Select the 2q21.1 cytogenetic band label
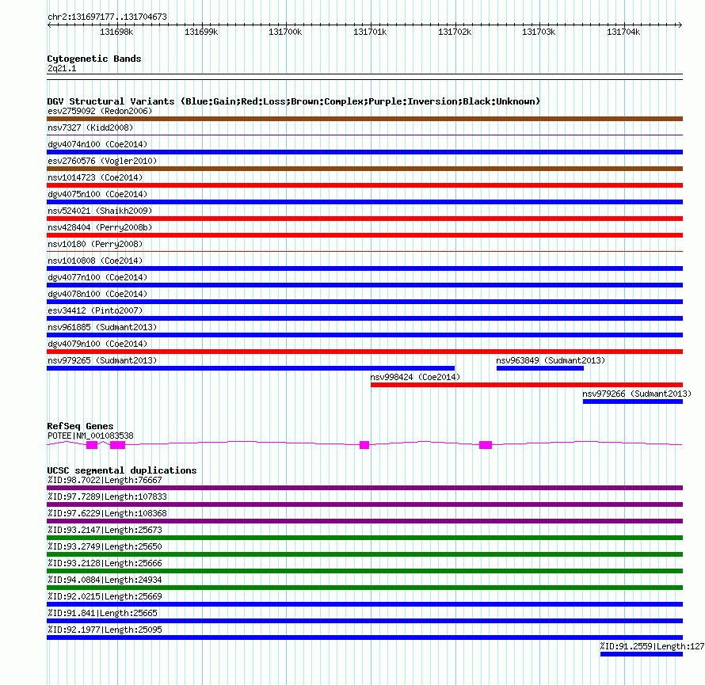This screenshot has height=685, width=705. click(x=62, y=68)
